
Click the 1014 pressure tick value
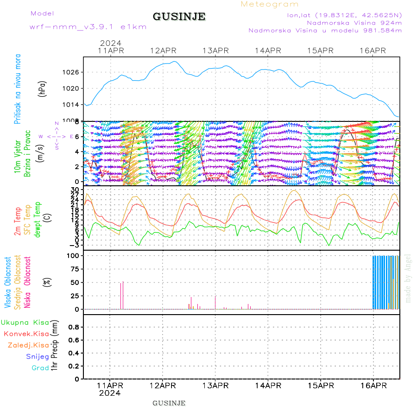pos(71,105)
